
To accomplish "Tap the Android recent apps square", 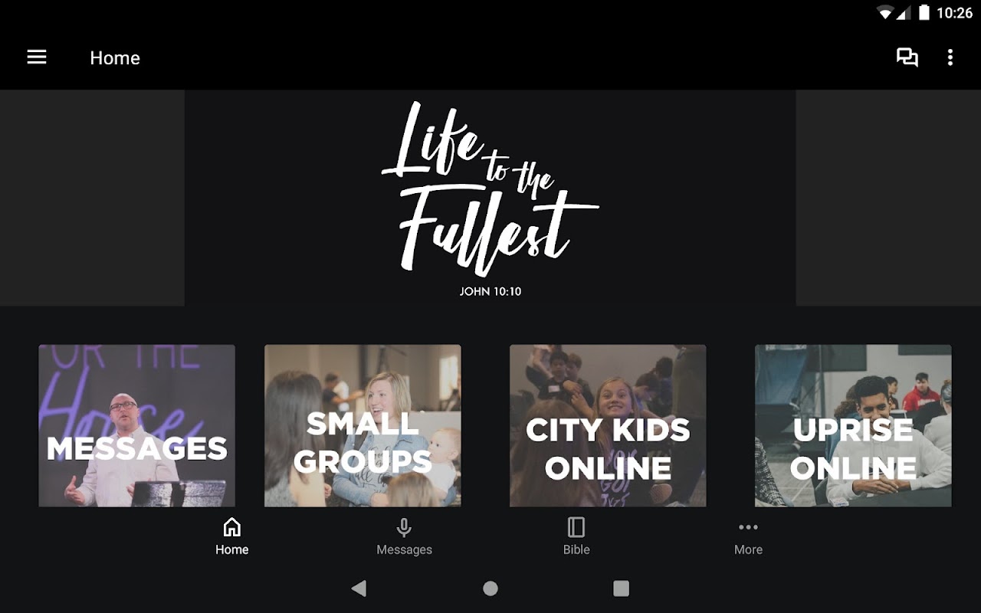I will pos(622,588).
